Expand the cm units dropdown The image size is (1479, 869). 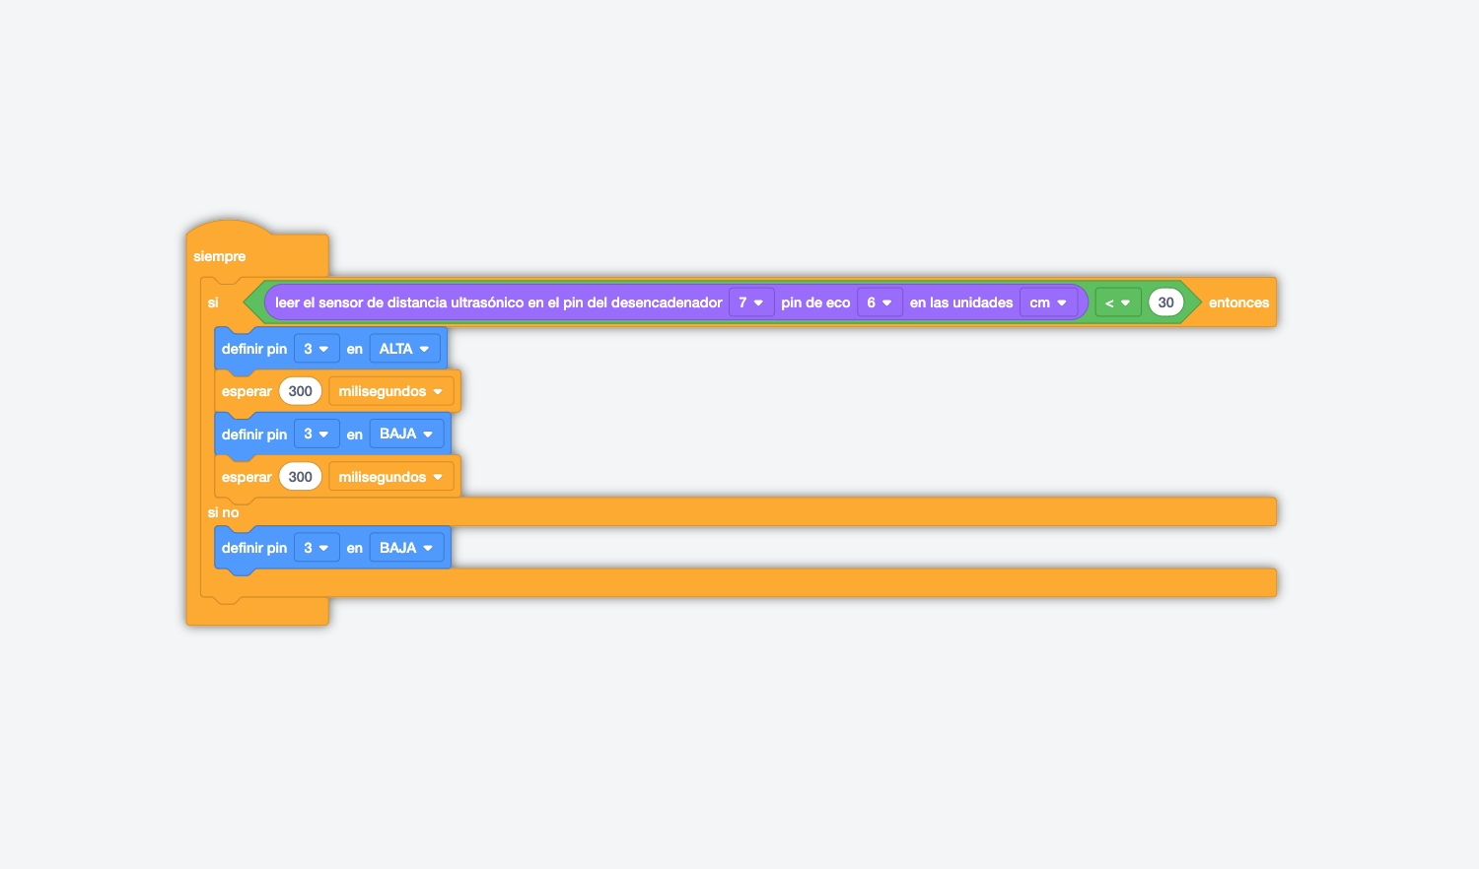coord(1048,302)
